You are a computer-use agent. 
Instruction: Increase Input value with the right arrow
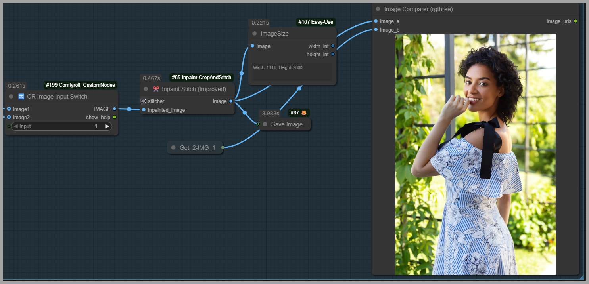(x=107, y=126)
